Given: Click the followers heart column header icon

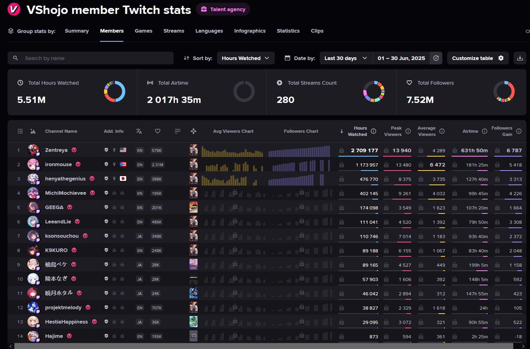Looking at the screenshot, I should [x=158, y=131].
